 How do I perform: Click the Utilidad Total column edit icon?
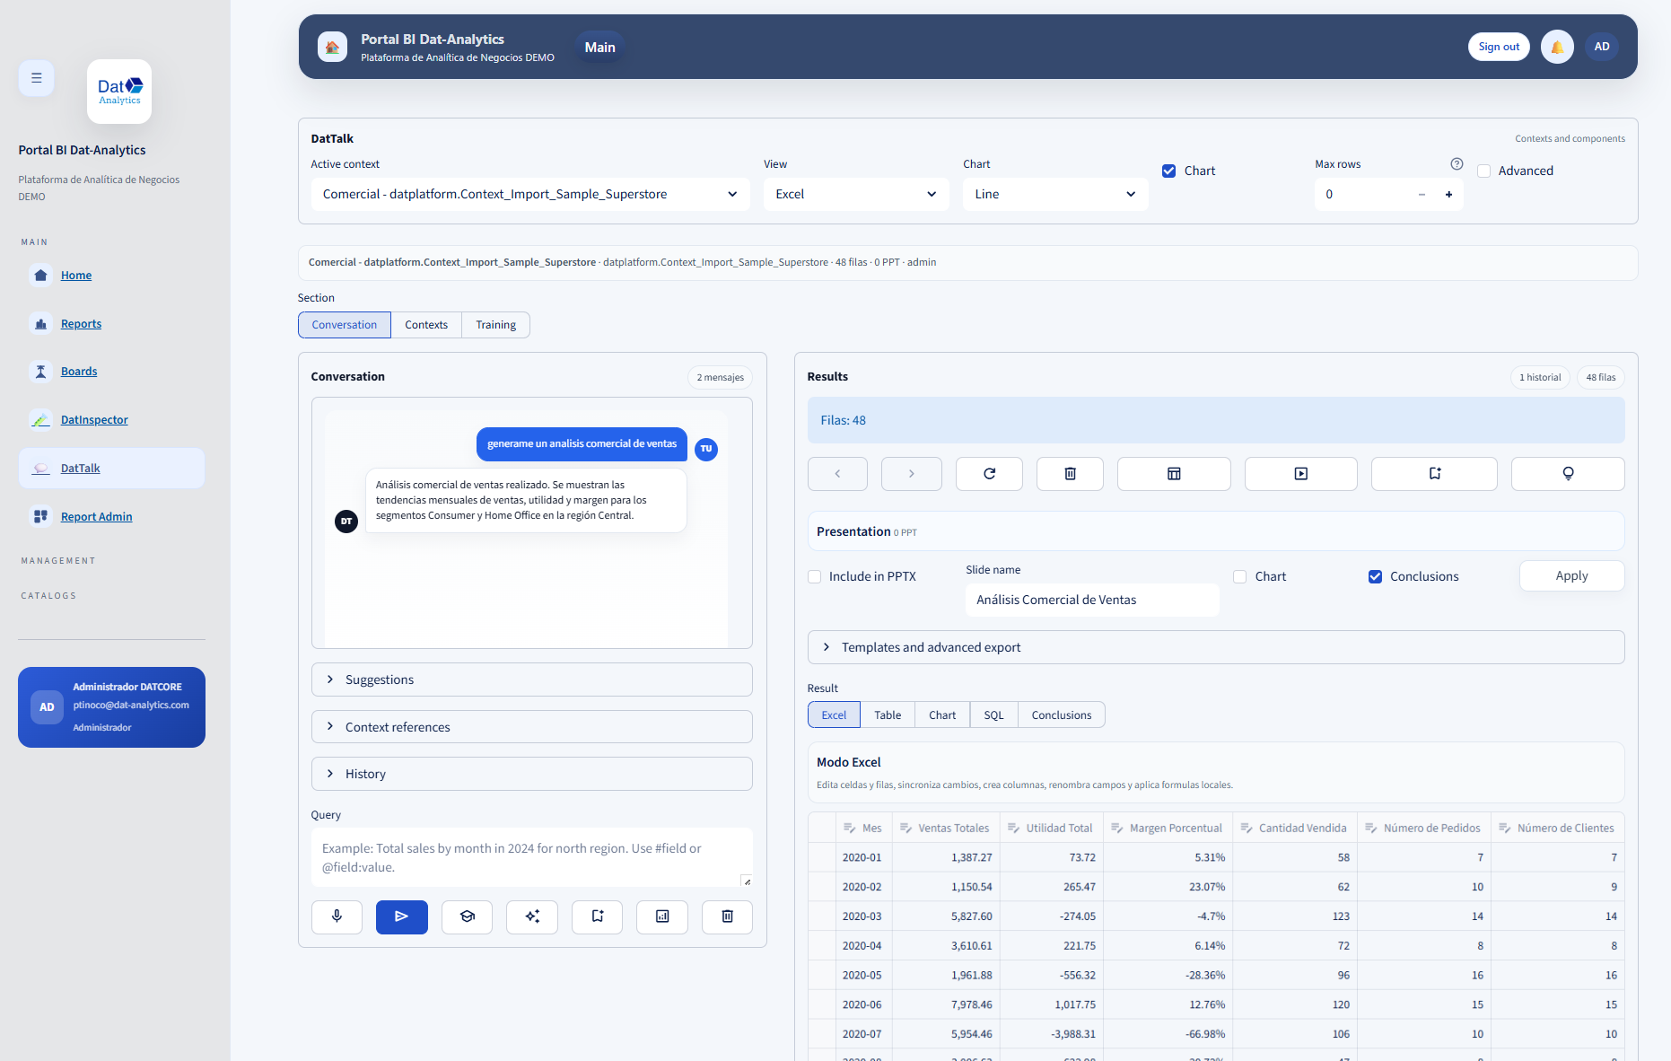[x=1013, y=828]
